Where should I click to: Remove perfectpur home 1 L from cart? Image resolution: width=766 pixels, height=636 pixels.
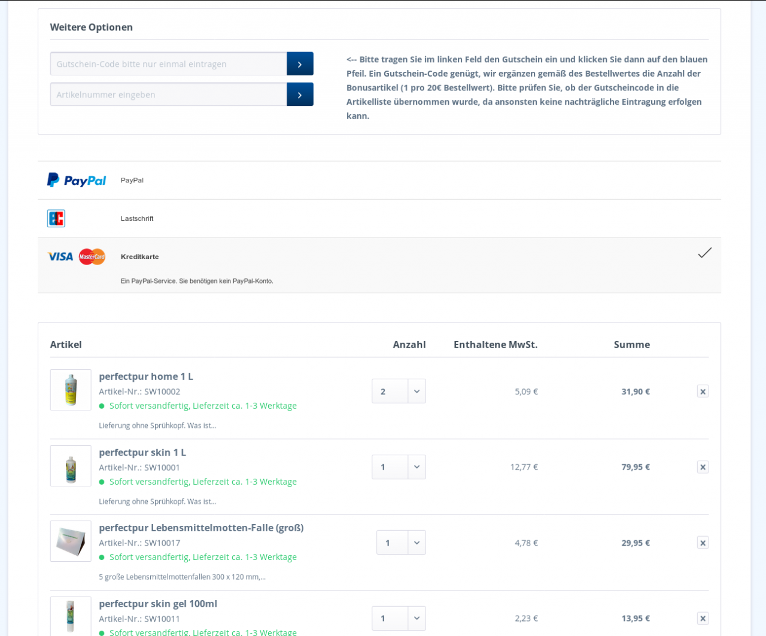(703, 391)
